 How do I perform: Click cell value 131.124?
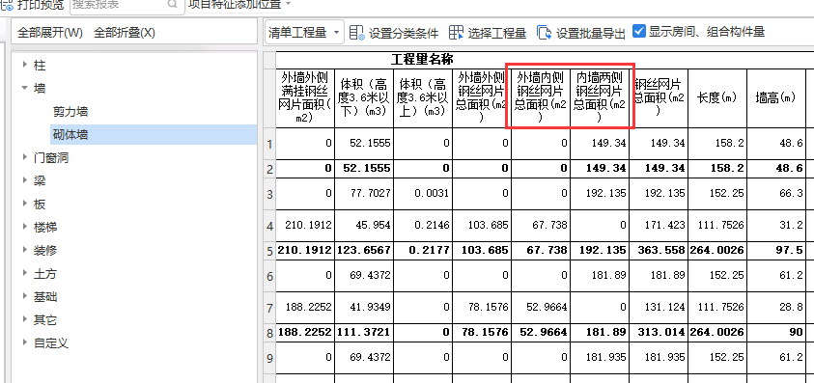pyautogui.click(x=664, y=307)
